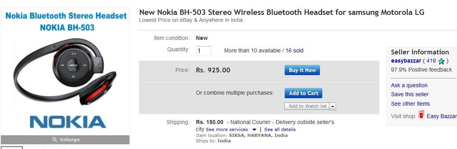Expand See more services arrow

pyautogui.click(x=254, y=130)
